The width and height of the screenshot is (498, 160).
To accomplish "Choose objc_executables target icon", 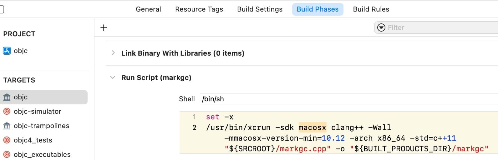I will [7, 154].
